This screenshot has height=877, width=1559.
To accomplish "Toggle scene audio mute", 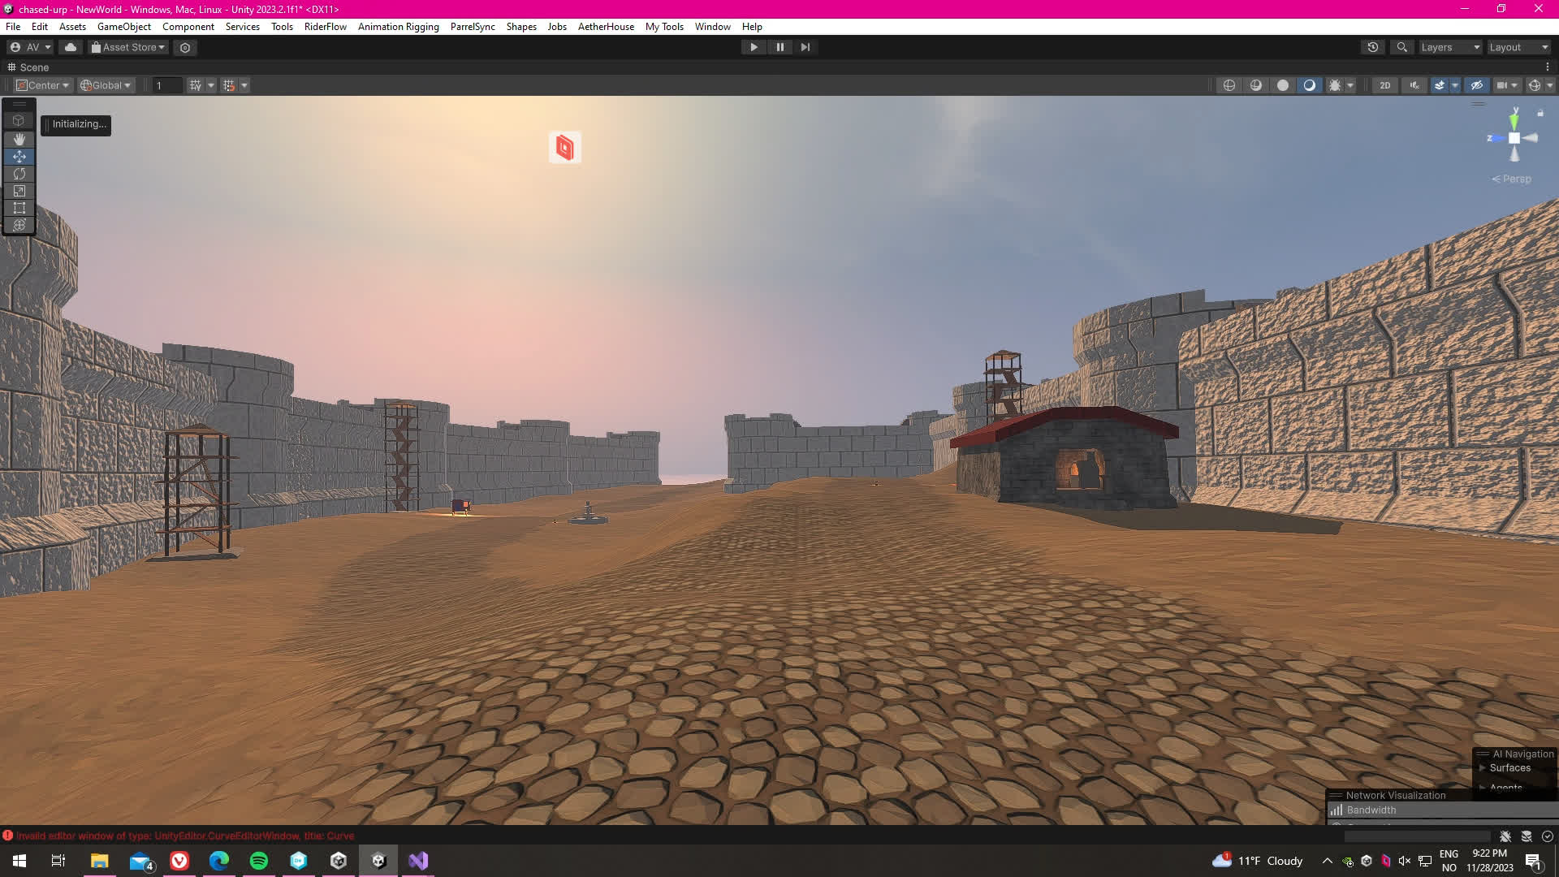I will [x=1414, y=85].
